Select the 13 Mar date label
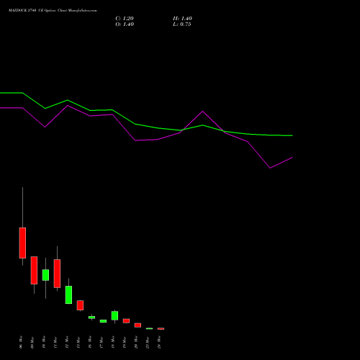The height and width of the screenshot is (360, 360). [x=78, y=342]
